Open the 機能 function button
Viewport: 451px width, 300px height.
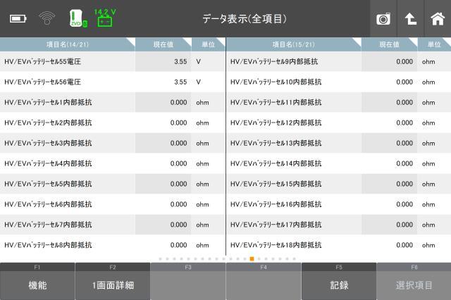(37, 281)
